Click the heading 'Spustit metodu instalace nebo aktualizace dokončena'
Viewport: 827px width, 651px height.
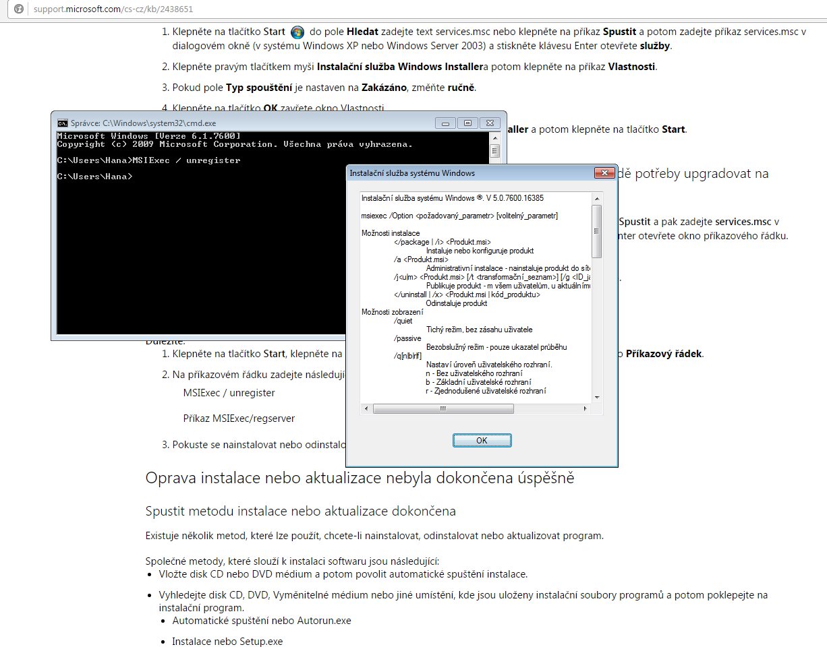click(x=301, y=511)
